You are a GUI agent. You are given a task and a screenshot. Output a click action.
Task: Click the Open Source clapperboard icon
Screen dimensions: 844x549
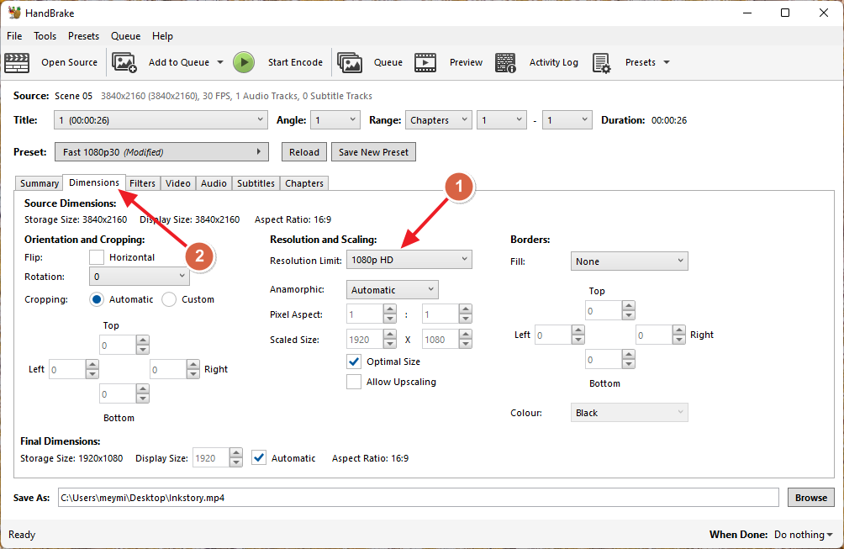pos(17,62)
